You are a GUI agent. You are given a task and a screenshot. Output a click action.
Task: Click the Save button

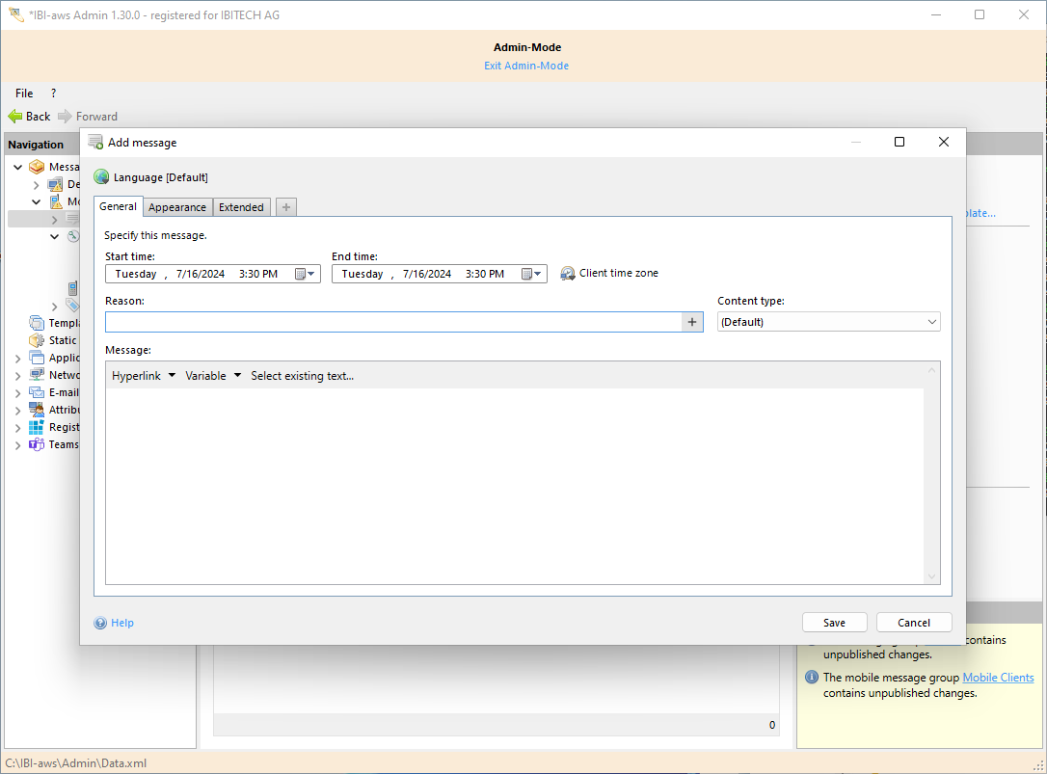coord(834,623)
